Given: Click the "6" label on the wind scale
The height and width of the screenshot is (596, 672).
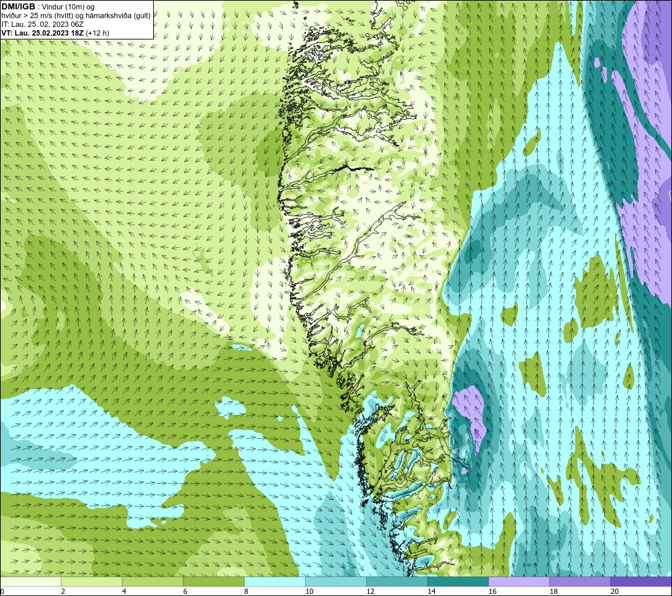Looking at the screenshot, I should click(185, 592).
